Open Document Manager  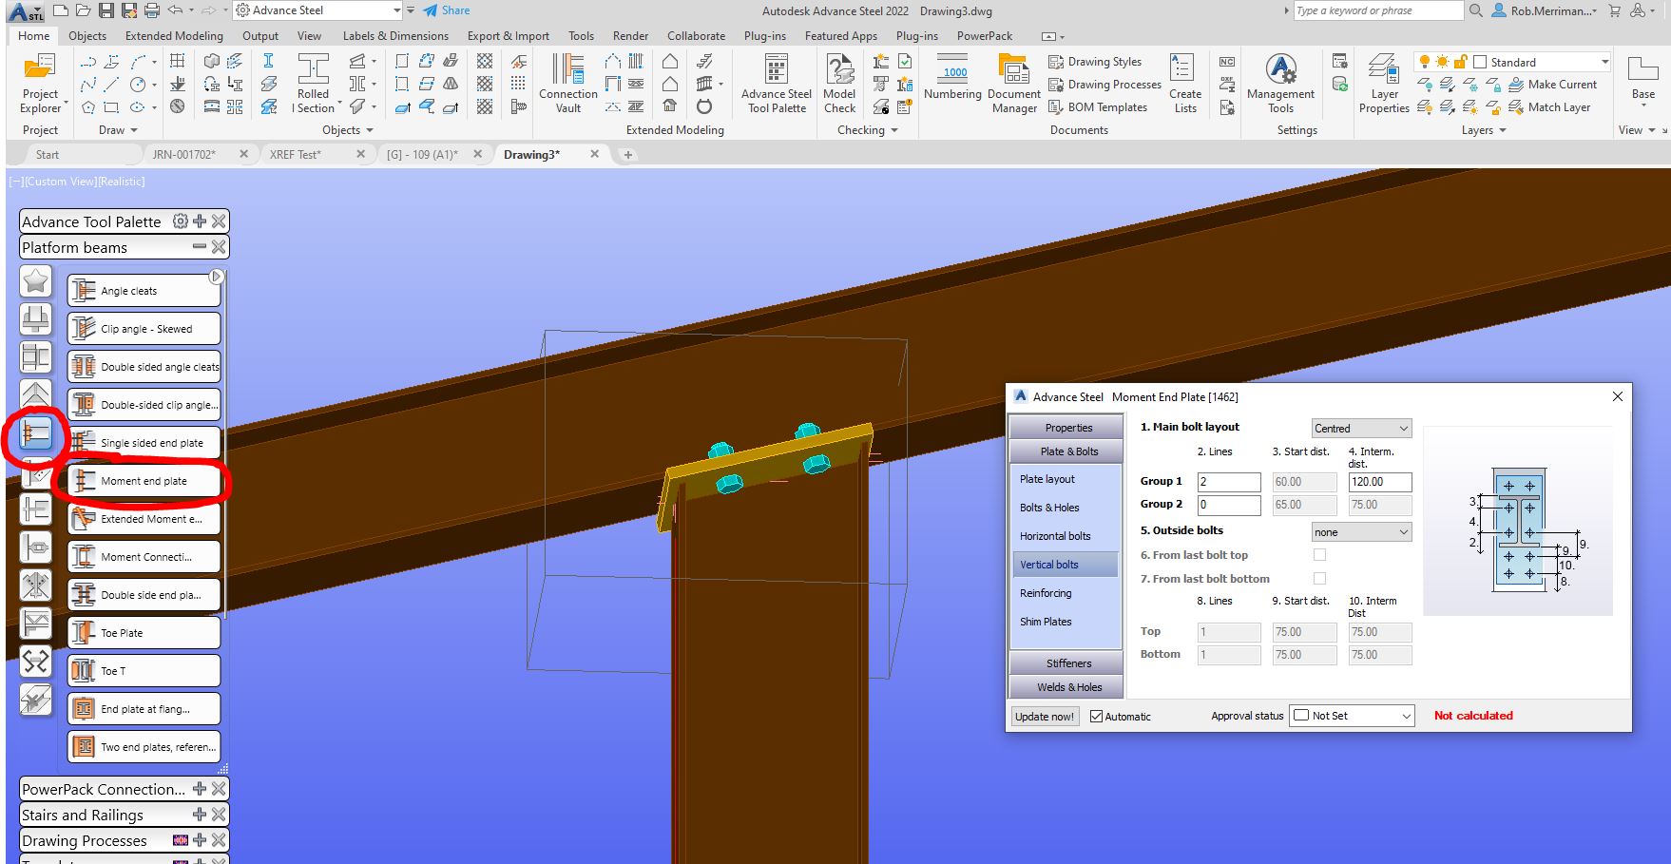pyautogui.click(x=1014, y=84)
